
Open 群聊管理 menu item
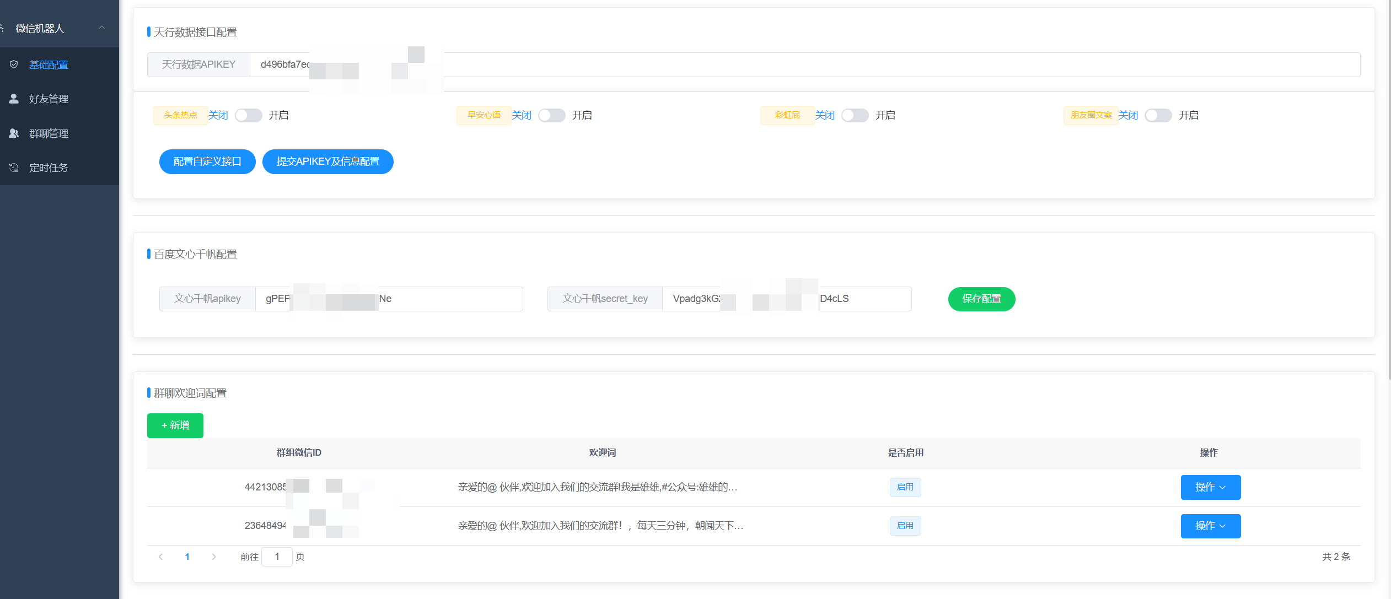[x=60, y=133]
